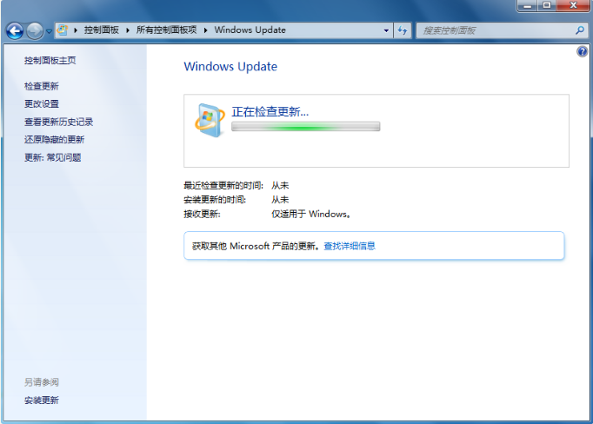593x424 pixels.
Task: Click the search magnifier icon
Action: coord(580,30)
